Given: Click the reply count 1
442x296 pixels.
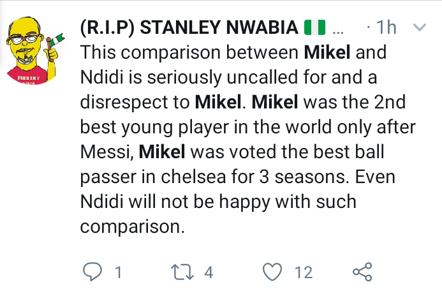Looking at the screenshot, I should (x=119, y=272).
